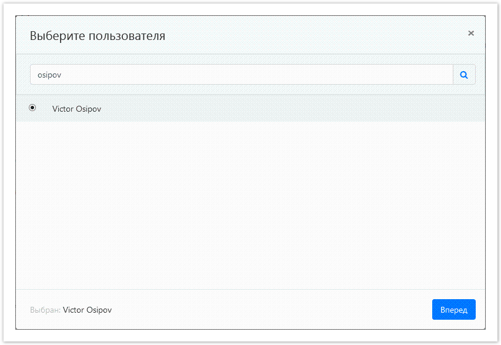This screenshot has height=345, width=501.
Task: Click the Выберите пользователя dialog title
Action: pyautogui.click(x=98, y=36)
